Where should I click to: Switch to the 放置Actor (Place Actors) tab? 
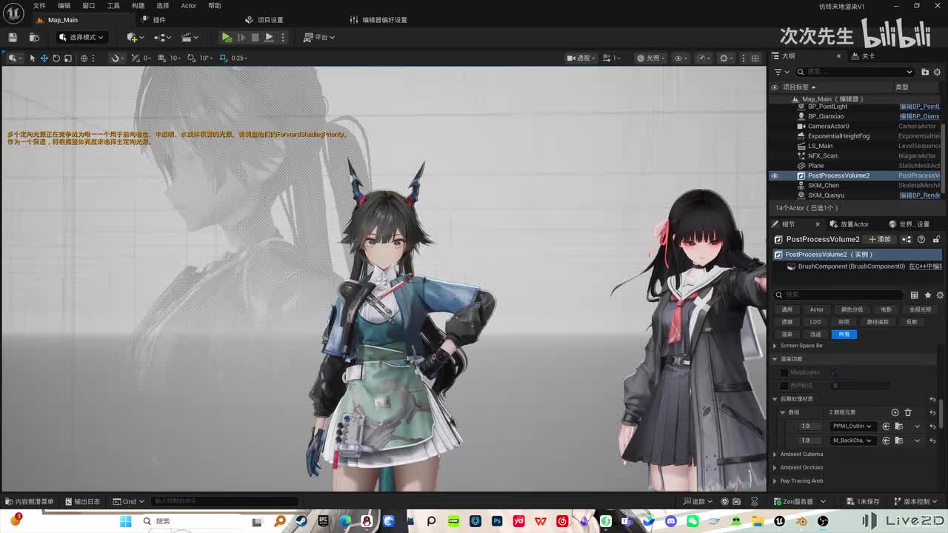click(x=849, y=224)
